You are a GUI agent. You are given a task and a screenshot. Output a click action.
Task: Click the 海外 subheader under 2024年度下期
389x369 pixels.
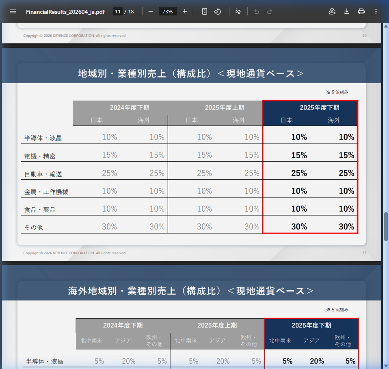click(x=144, y=120)
